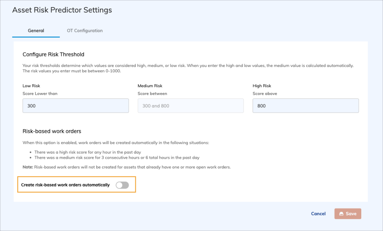Focus the Low Risk field showing 300

click(x=76, y=106)
